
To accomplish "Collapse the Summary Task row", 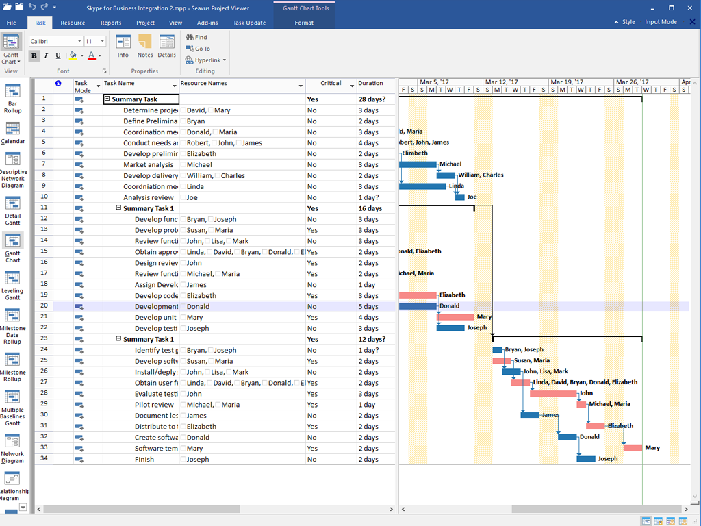I will pyautogui.click(x=106, y=99).
